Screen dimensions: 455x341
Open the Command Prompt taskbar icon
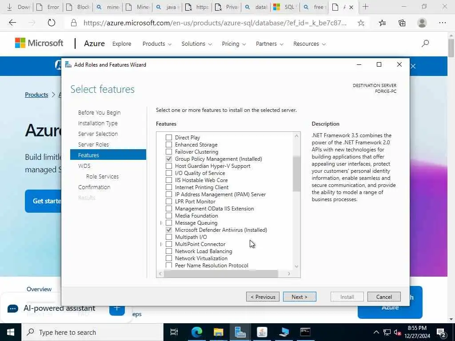click(305, 332)
